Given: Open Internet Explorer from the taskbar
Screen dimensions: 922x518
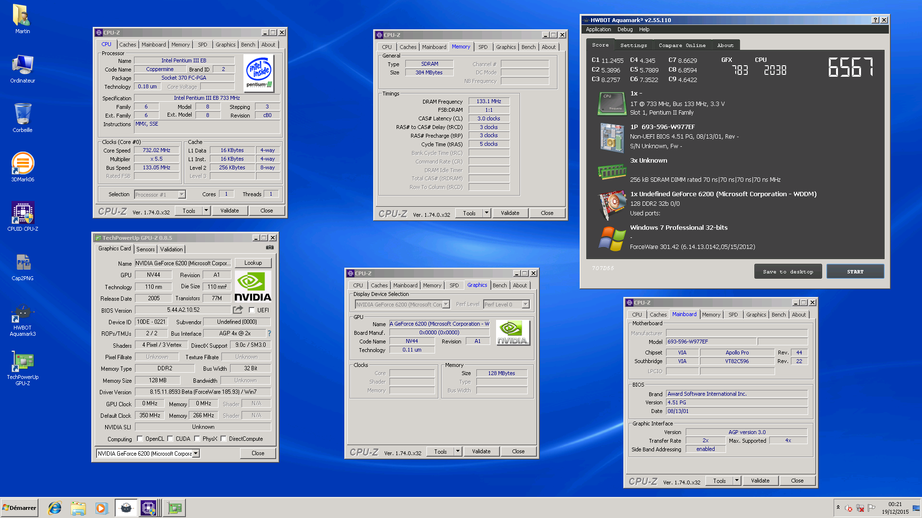Looking at the screenshot, I should 55,508.
